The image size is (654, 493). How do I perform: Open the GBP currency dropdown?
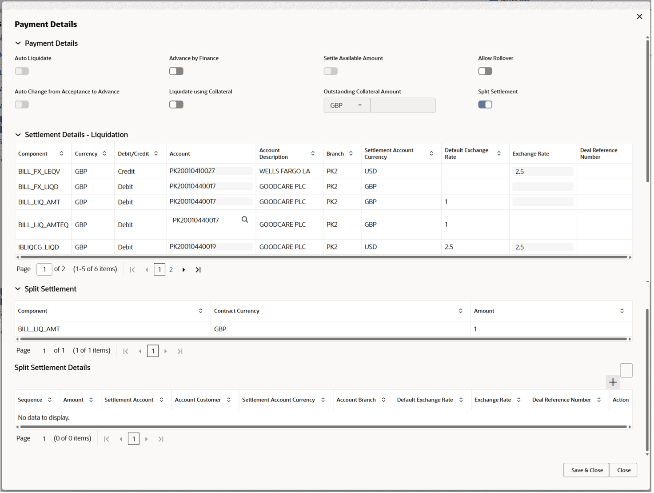[359, 105]
